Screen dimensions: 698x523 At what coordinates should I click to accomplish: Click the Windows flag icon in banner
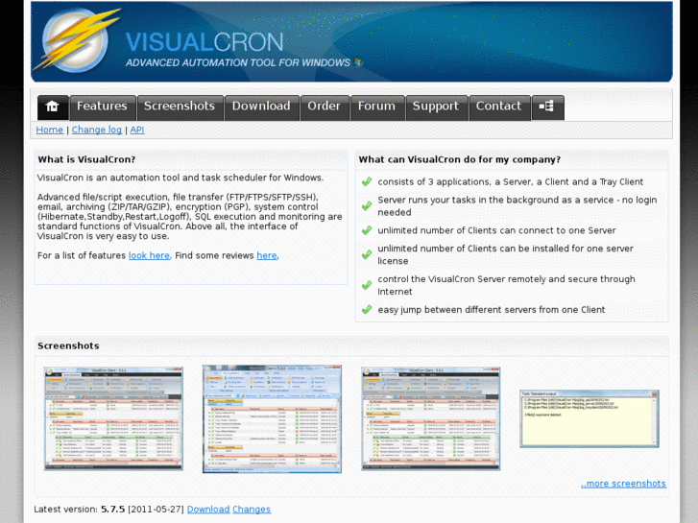358,62
